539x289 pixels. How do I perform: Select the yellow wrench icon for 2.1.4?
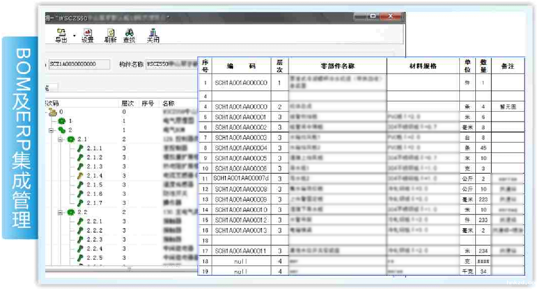tap(80, 176)
